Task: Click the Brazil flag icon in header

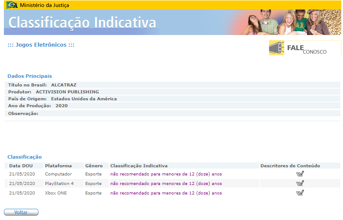Action: coord(12,5)
